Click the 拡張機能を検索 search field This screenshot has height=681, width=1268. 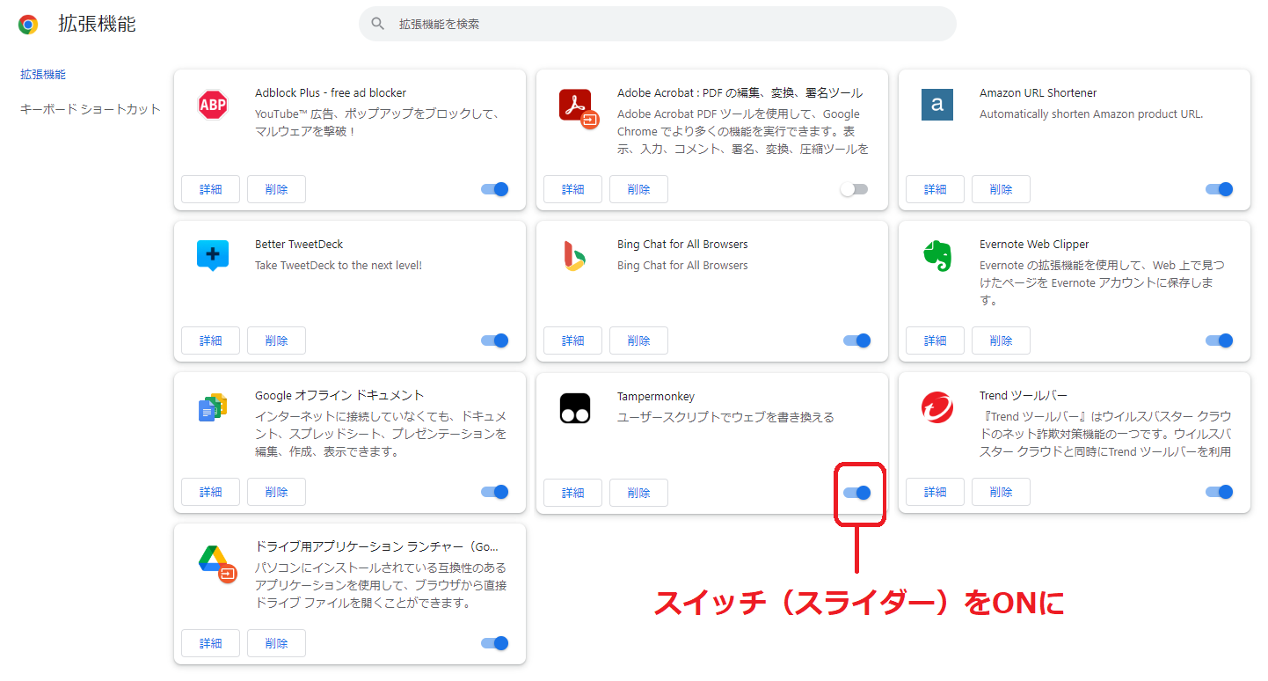pos(657,24)
